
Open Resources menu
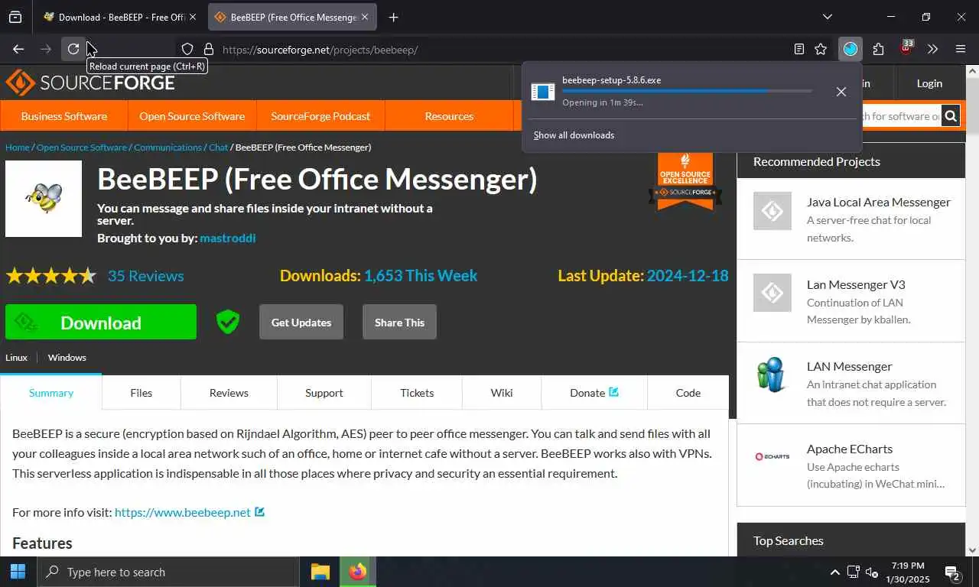[449, 116]
